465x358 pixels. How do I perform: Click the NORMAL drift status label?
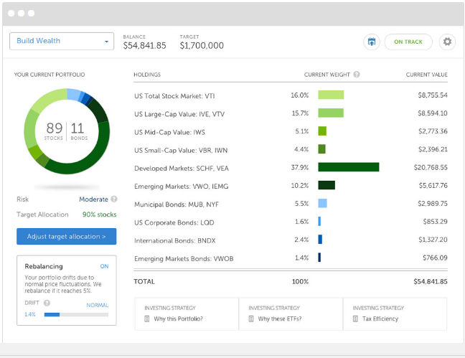pyautogui.click(x=98, y=305)
